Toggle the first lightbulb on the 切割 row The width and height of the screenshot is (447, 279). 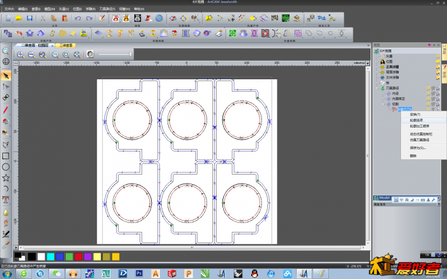428,104
